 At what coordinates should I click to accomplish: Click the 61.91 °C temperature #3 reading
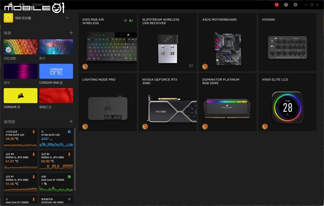(x=12, y=161)
